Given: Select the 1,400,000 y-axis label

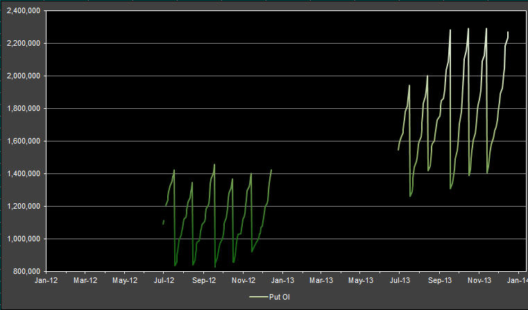Looking at the screenshot, I should pyautogui.click(x=23, y=173).
